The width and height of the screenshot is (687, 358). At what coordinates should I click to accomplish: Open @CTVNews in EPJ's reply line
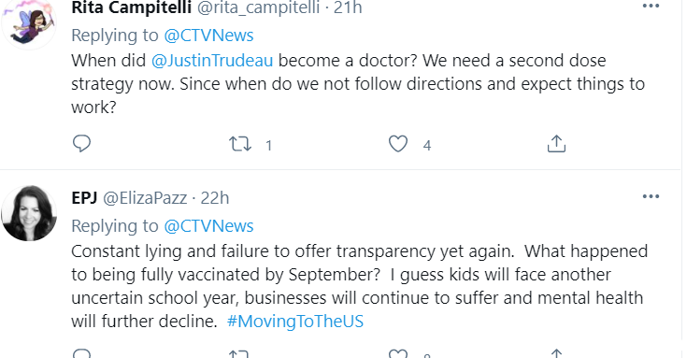pos(208,226)
